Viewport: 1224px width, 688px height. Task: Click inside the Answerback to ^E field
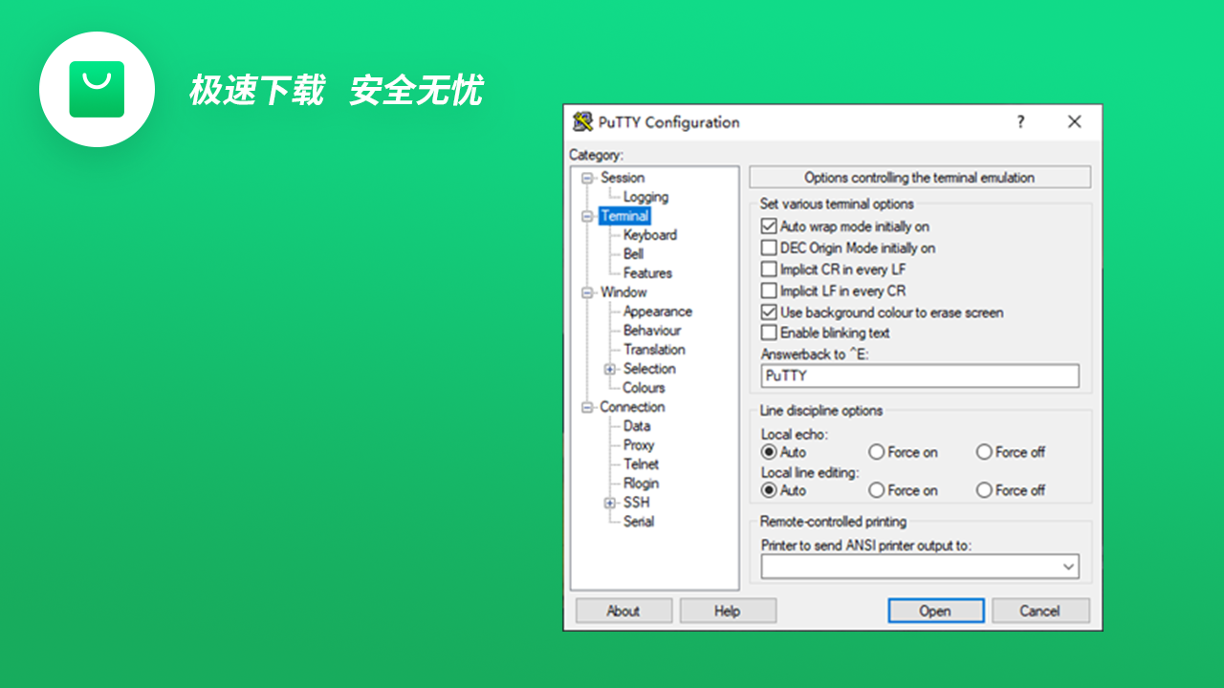pos(918,376)
